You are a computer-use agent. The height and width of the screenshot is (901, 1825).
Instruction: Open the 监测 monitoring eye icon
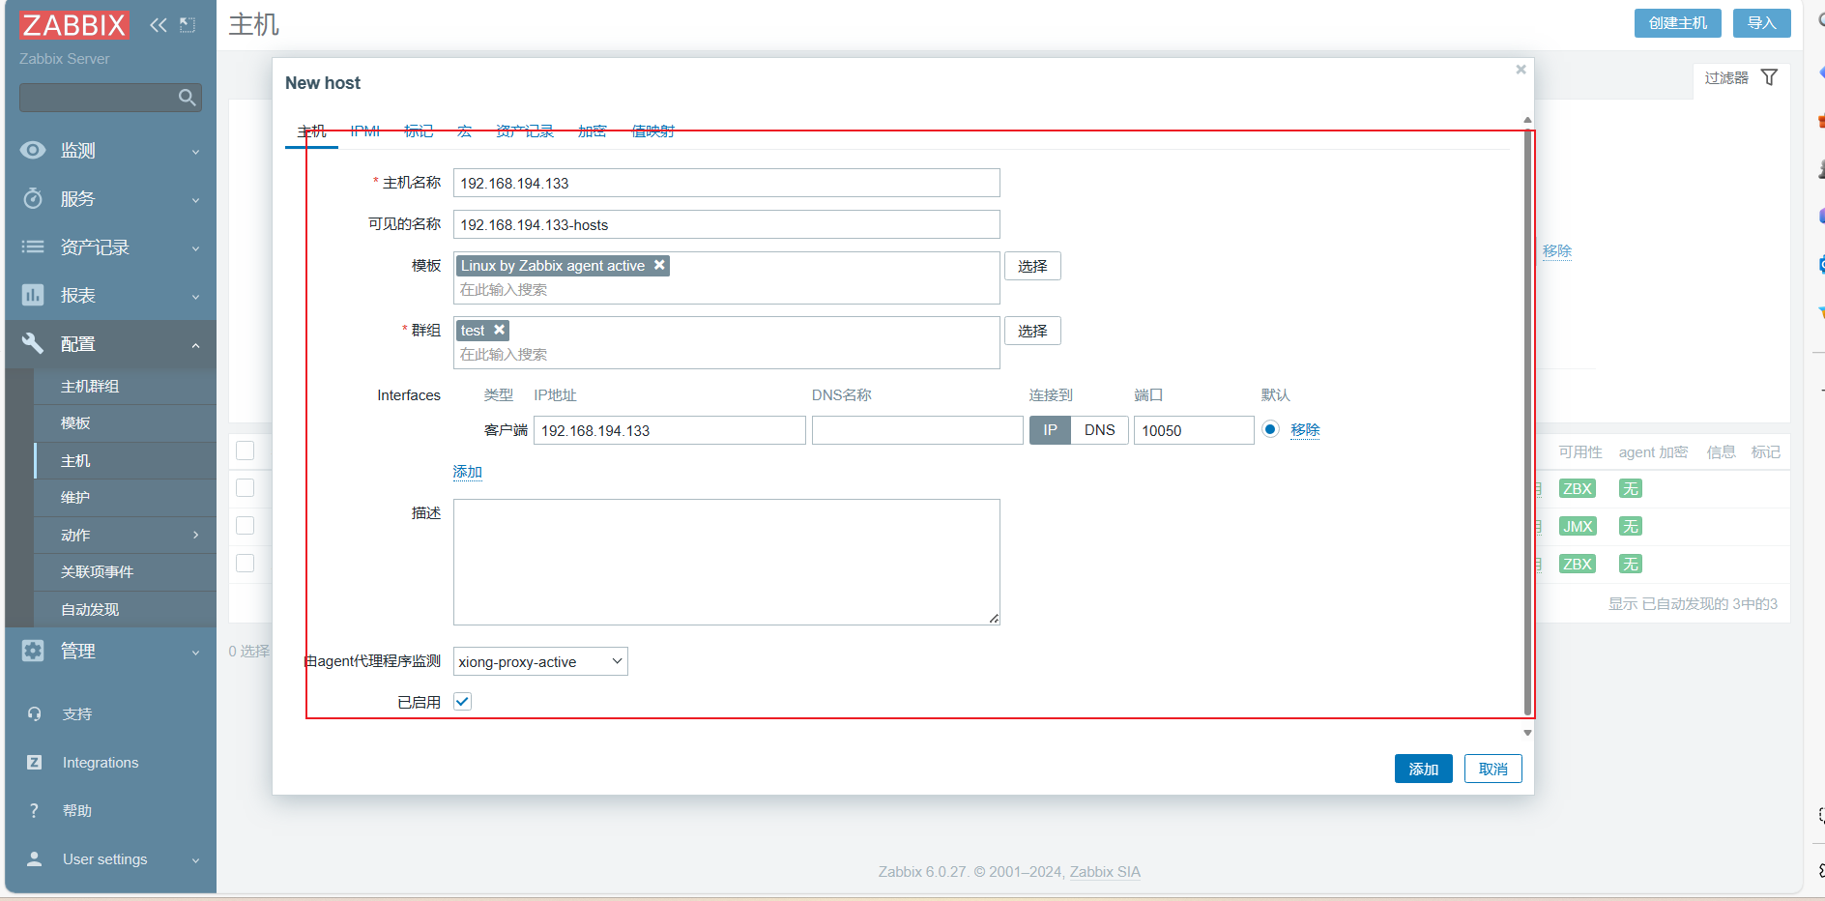[33, 150]
